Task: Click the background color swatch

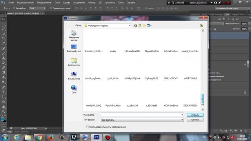Action: (x=5, y=121)
